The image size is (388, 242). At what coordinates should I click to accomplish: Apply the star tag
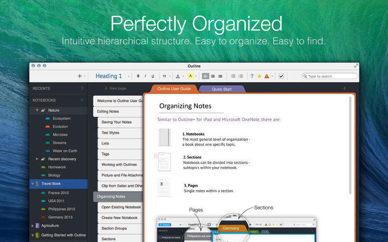click(259, 76)
